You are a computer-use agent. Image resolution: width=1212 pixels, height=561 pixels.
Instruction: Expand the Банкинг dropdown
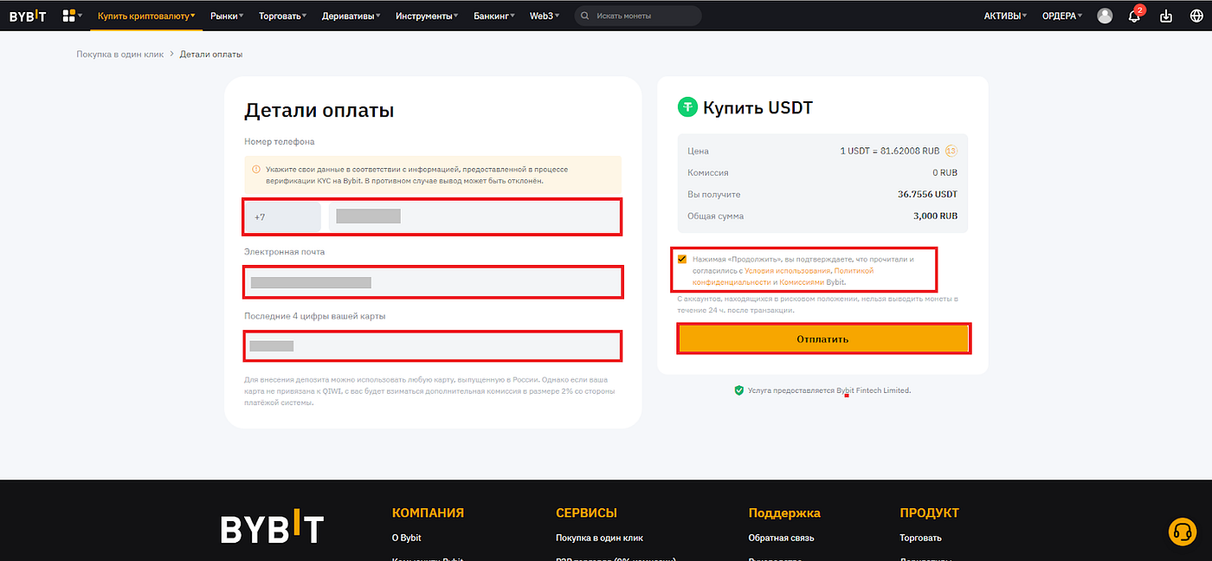point(493,16)
